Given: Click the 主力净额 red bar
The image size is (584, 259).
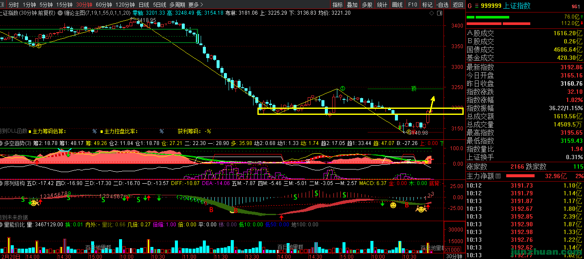Looking at the screenshot, I should (x=521, y=176).
